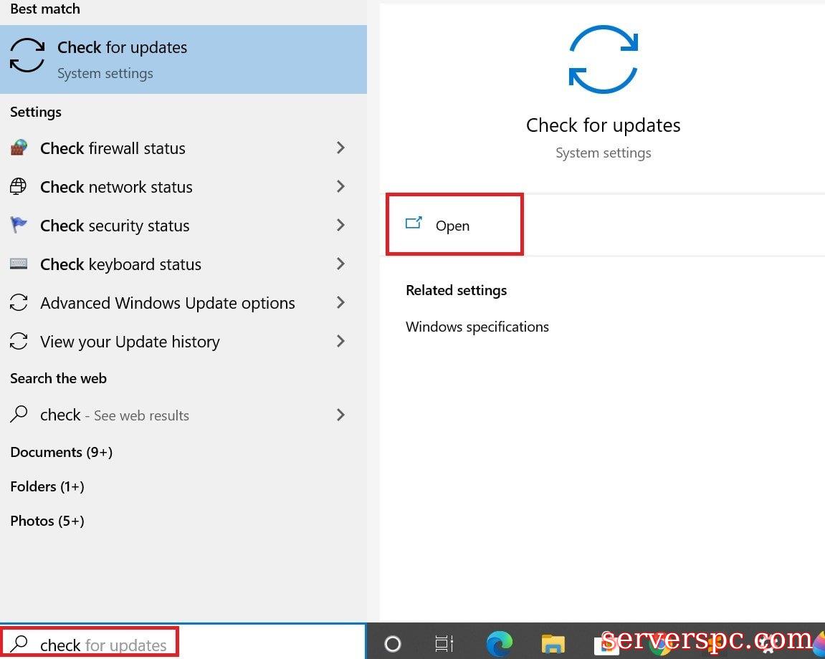Screen dimensions: 825x659
Task: Open Advanced Windows Update options
Action: click(x=167, y=303)
